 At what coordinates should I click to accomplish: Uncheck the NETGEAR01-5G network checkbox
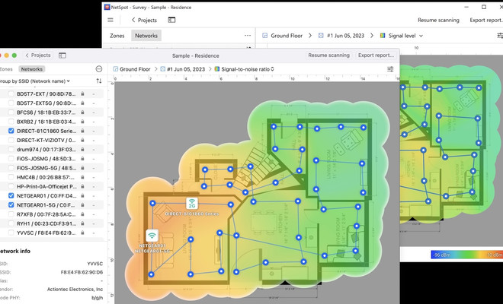pyautogui.click(x=11, y=204)
